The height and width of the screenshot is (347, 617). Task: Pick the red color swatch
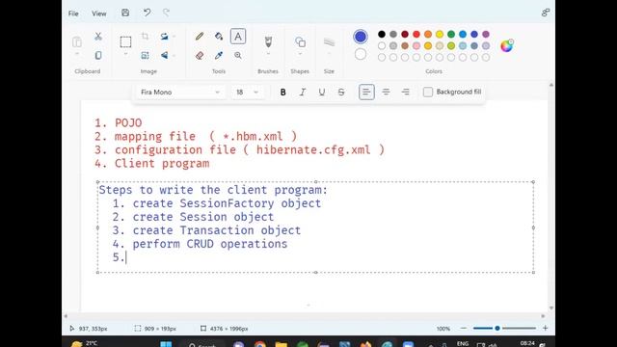(x=416, y=35)
